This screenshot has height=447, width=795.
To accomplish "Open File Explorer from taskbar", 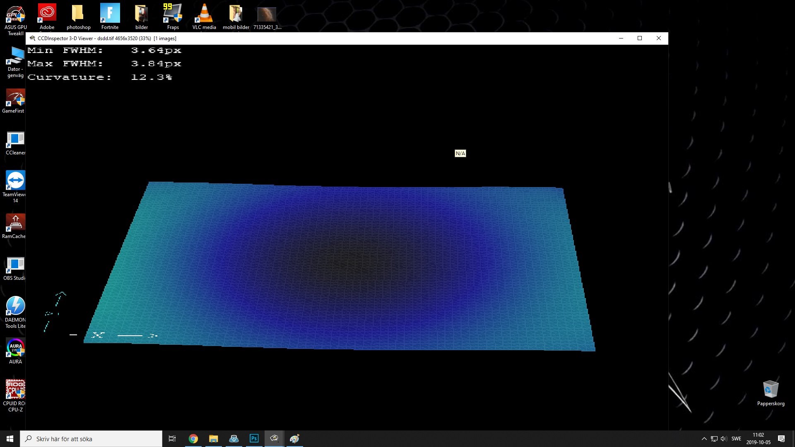I will [213, 439].
